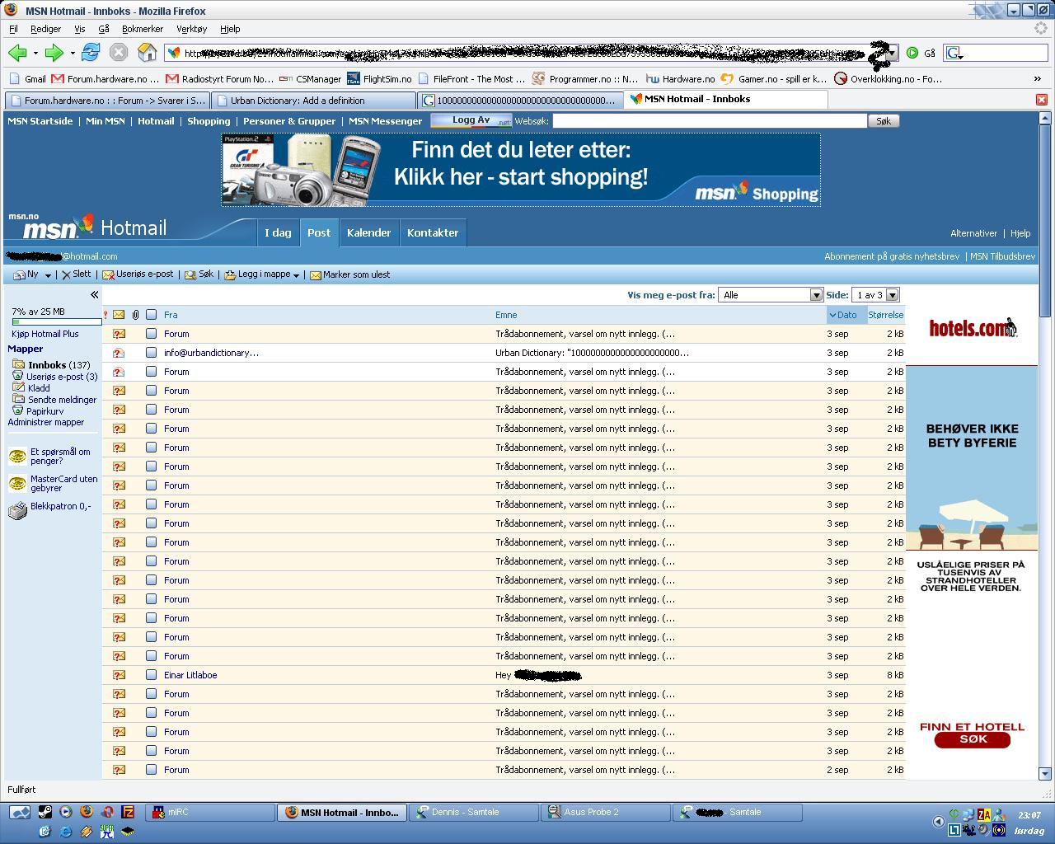
Task: Click in the Websøk search field
Action: tap(710, 121)
